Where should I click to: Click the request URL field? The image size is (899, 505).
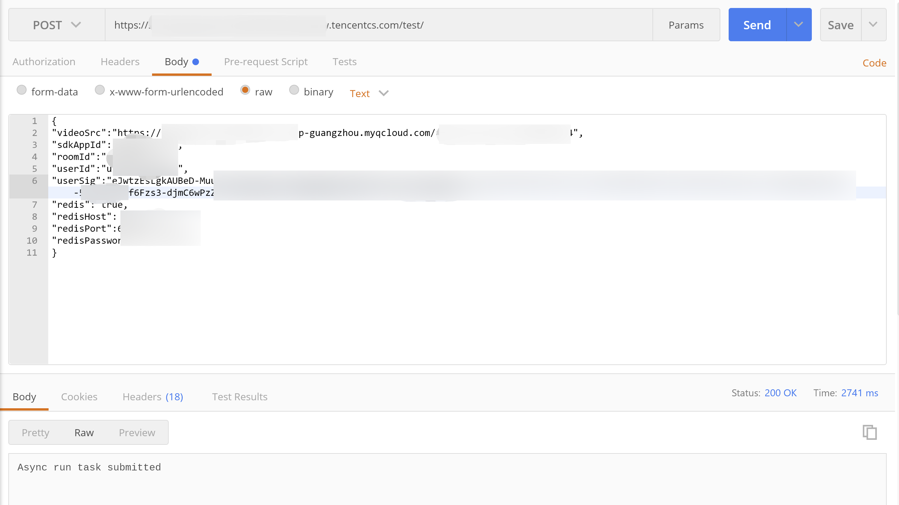coord(379,25)
